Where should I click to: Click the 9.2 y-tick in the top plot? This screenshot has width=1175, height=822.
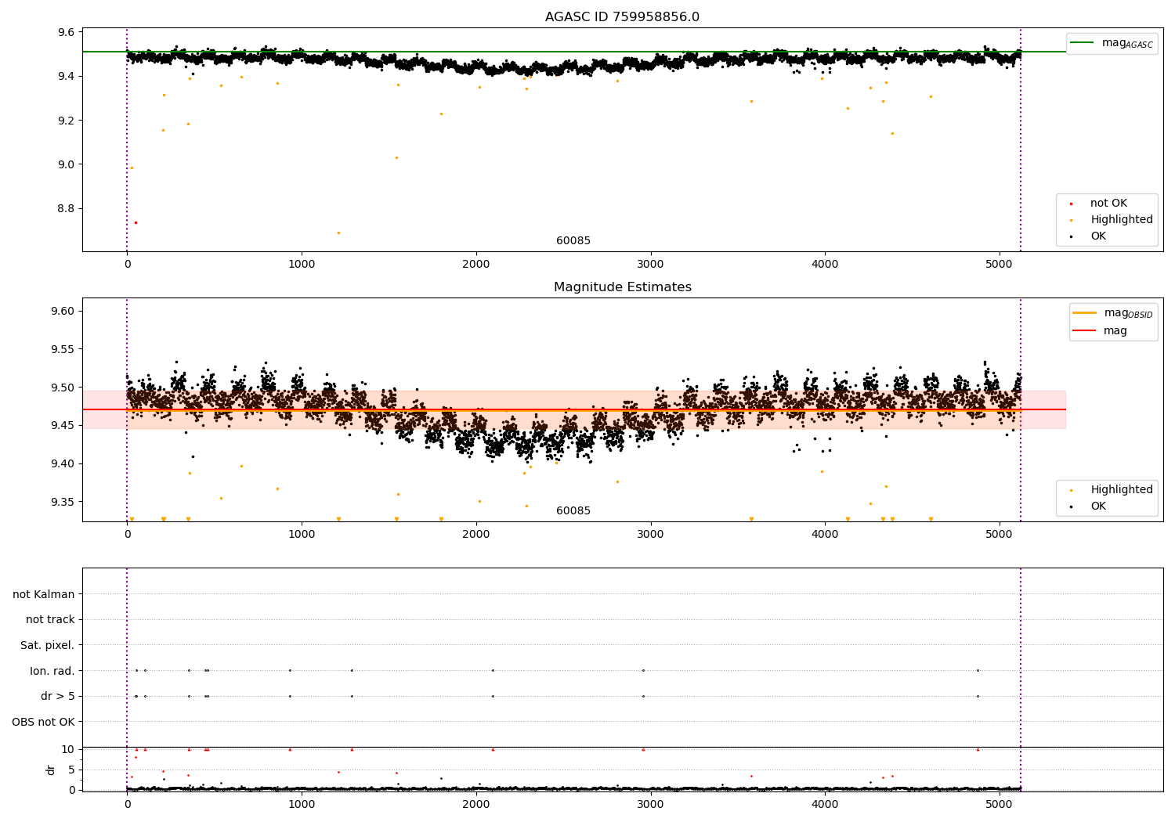(67, 121)
